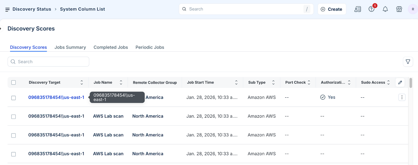Viewport: 418px width, 165px height.
Task: Click the help icon with notification badge
Action: click(371, 9)
